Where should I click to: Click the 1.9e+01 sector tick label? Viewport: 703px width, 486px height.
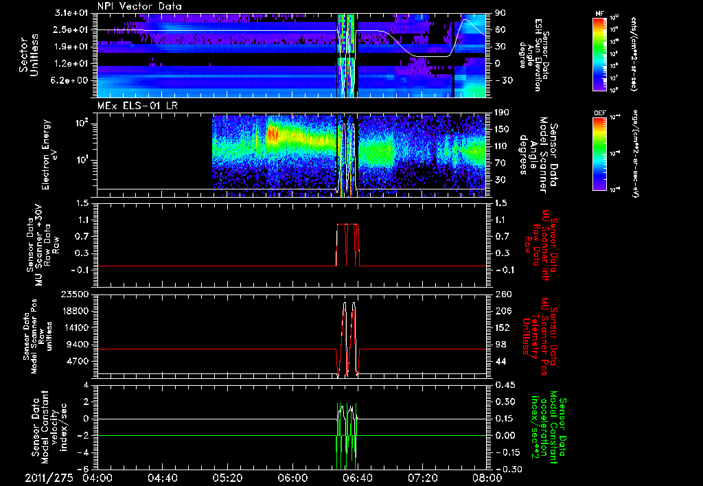pyautogui.click(x=72, y=47)
